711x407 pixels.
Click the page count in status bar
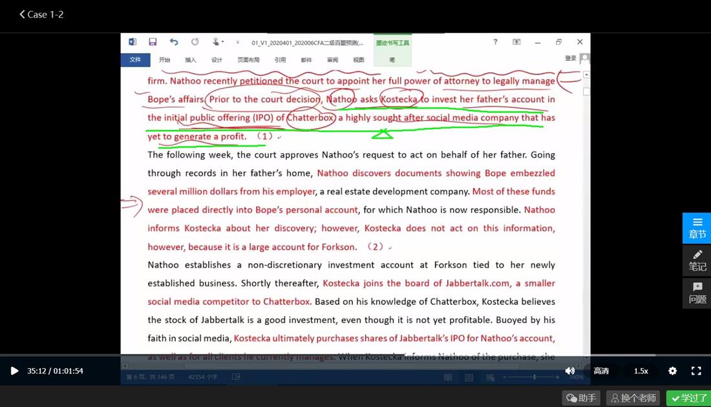tap(150, 377)
